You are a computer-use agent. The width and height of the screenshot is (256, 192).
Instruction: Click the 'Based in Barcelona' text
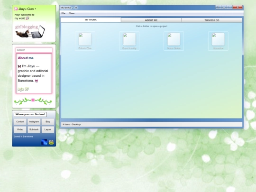coord(23,137)
